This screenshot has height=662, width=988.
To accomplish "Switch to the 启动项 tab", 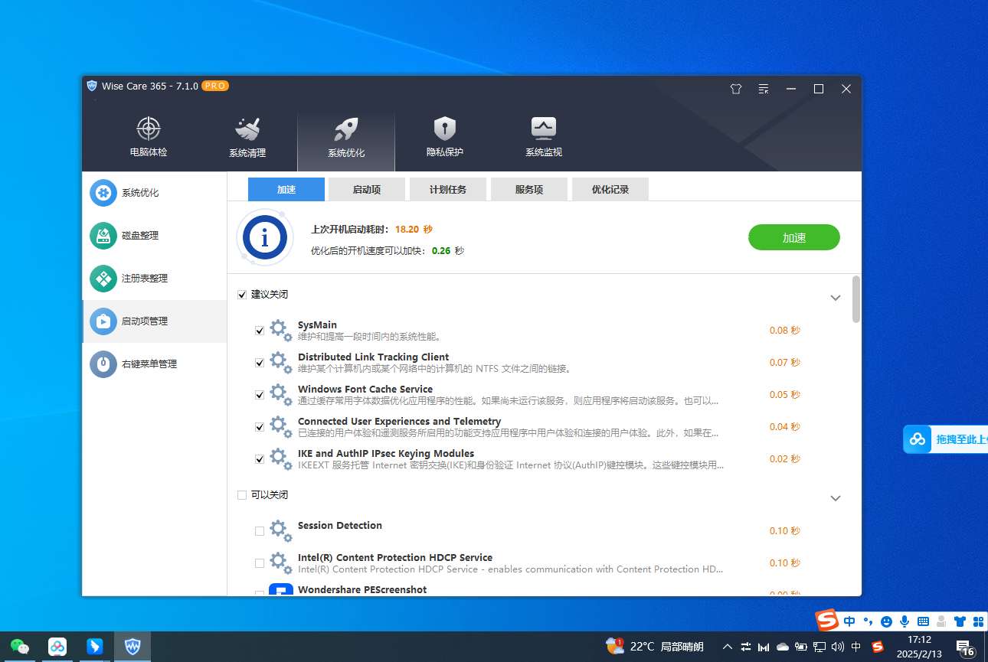I will (367, 189).
